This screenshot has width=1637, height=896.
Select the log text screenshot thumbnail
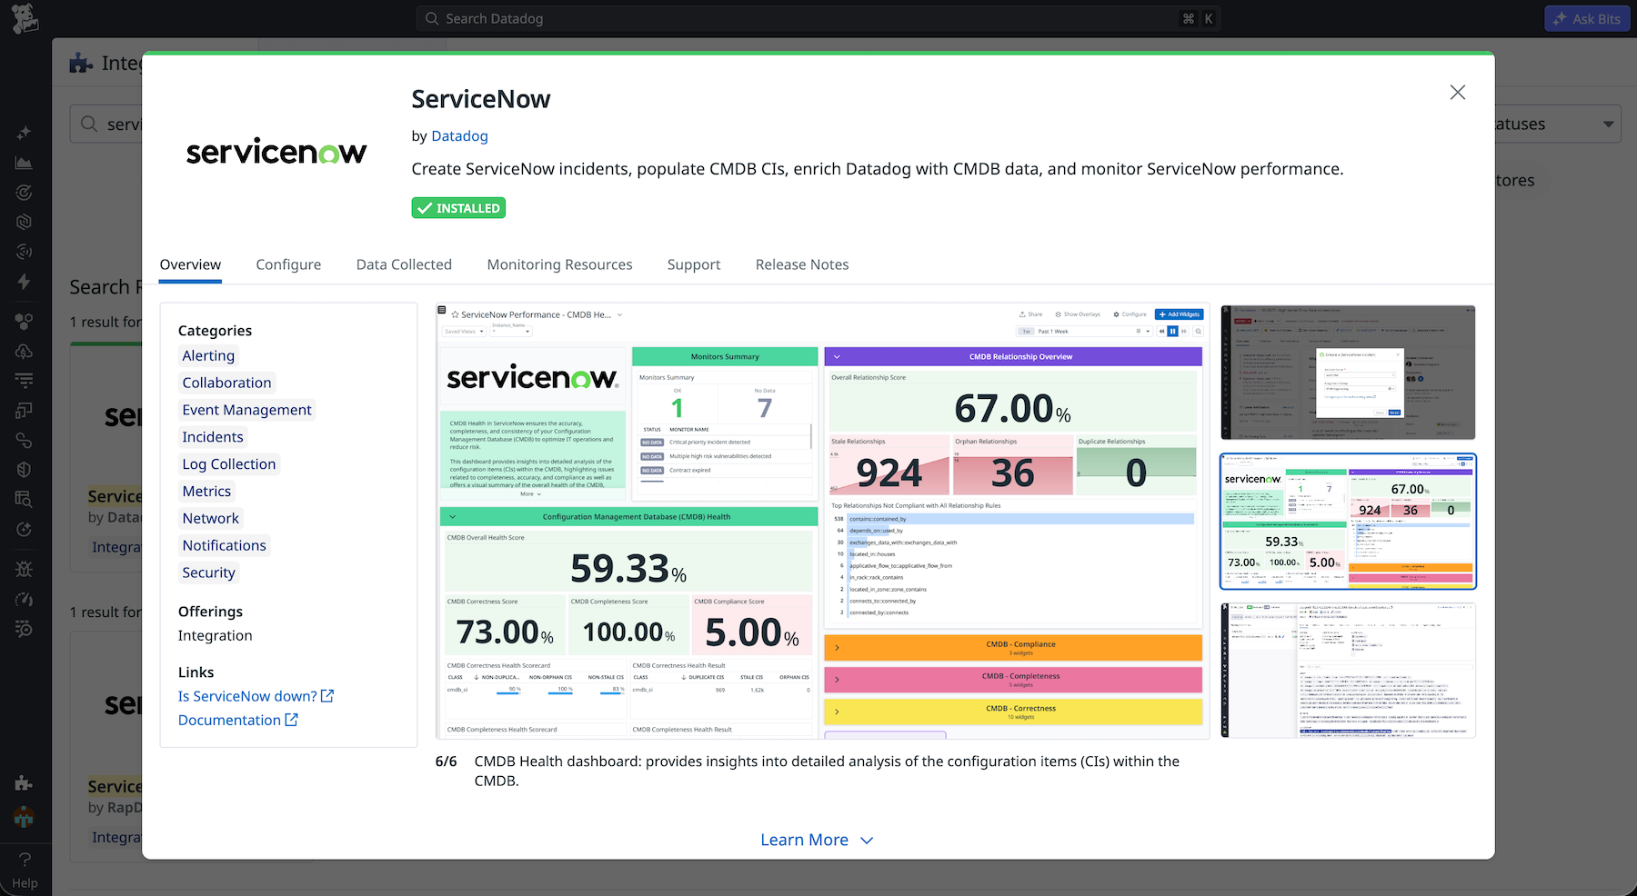[1348, 671]
